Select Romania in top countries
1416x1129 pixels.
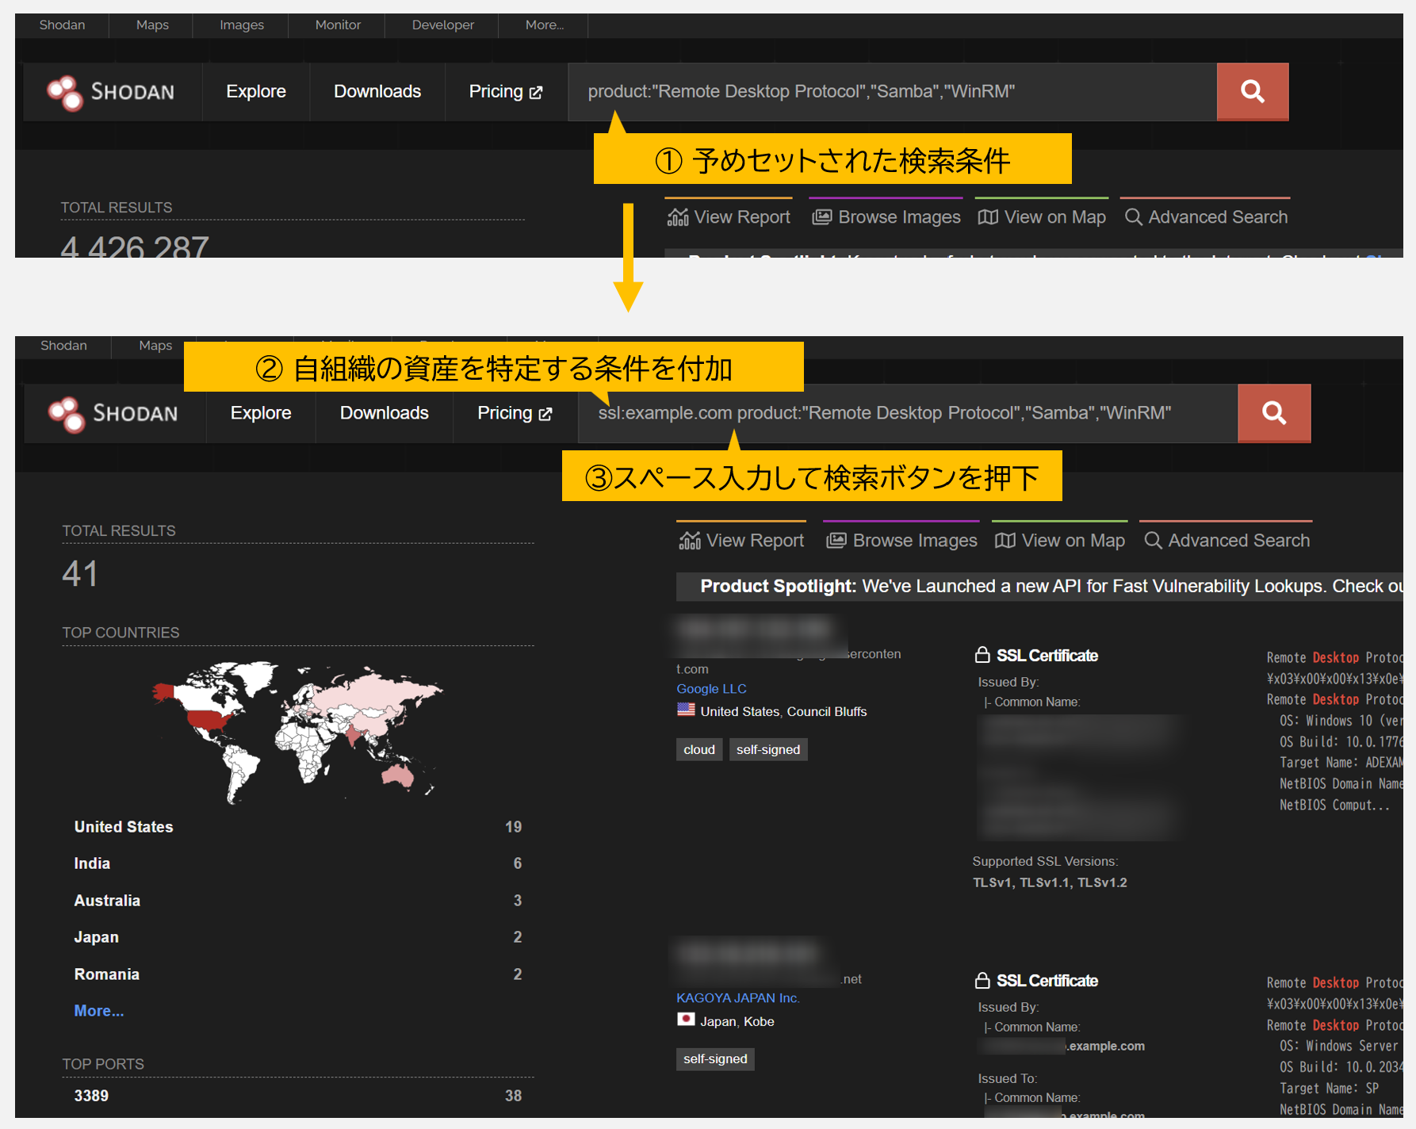297,974
